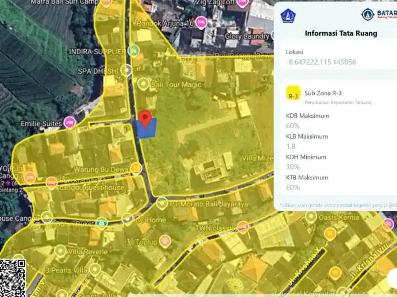
Task: Click the Bali Tour Magic marker icon
Action: pyautogui.click(x=143, y=84)
